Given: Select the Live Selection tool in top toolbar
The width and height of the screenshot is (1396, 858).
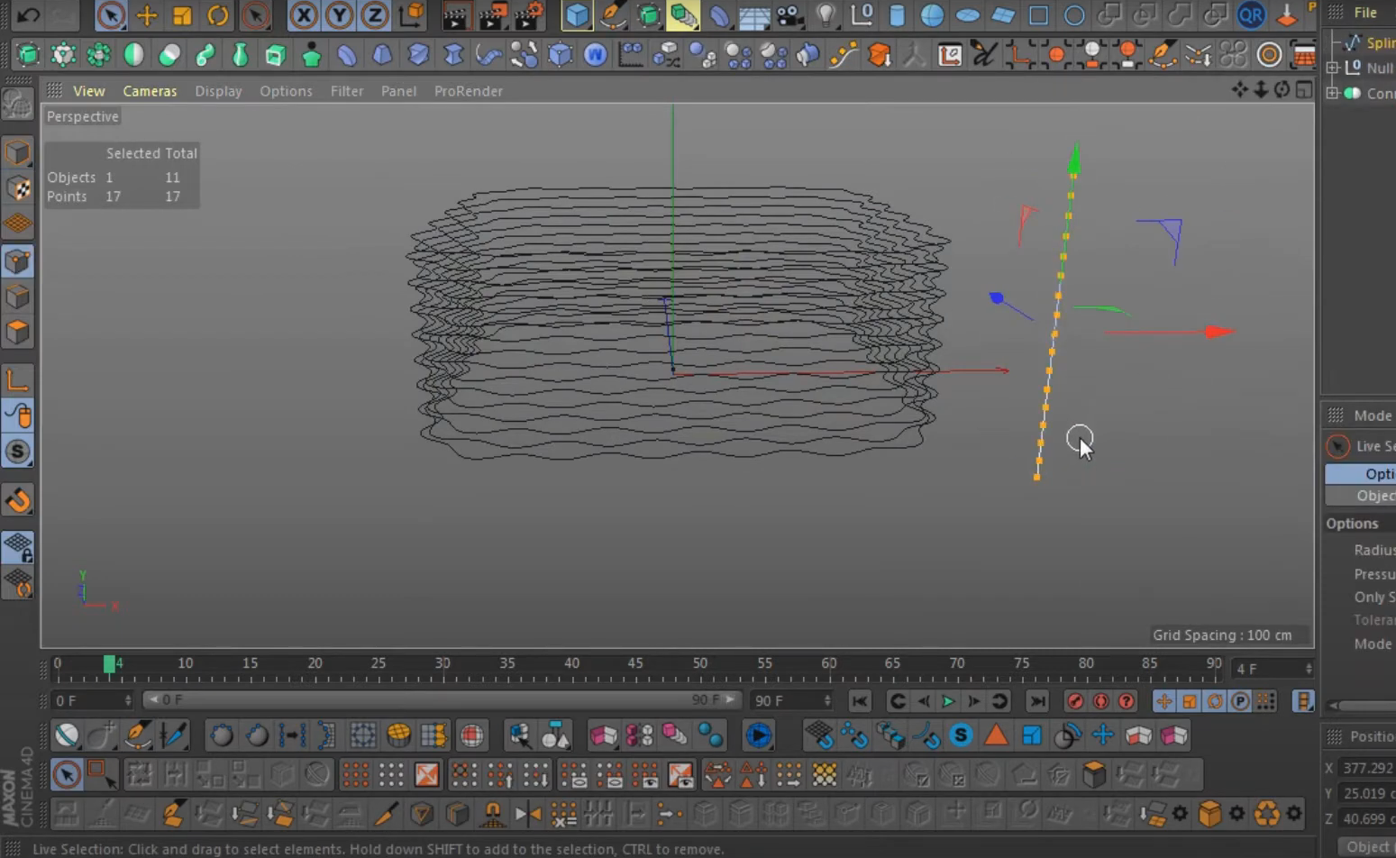Looking at the screenshot, I should [x=110, y=15].
